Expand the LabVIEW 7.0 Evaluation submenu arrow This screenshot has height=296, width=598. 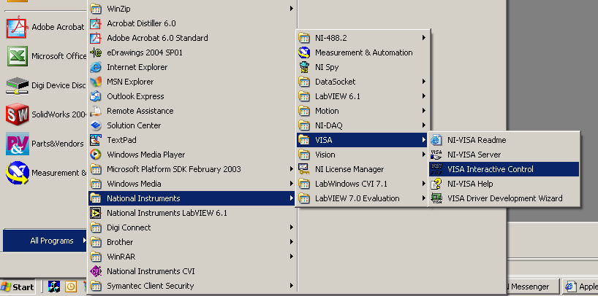[x=424, y=198]
